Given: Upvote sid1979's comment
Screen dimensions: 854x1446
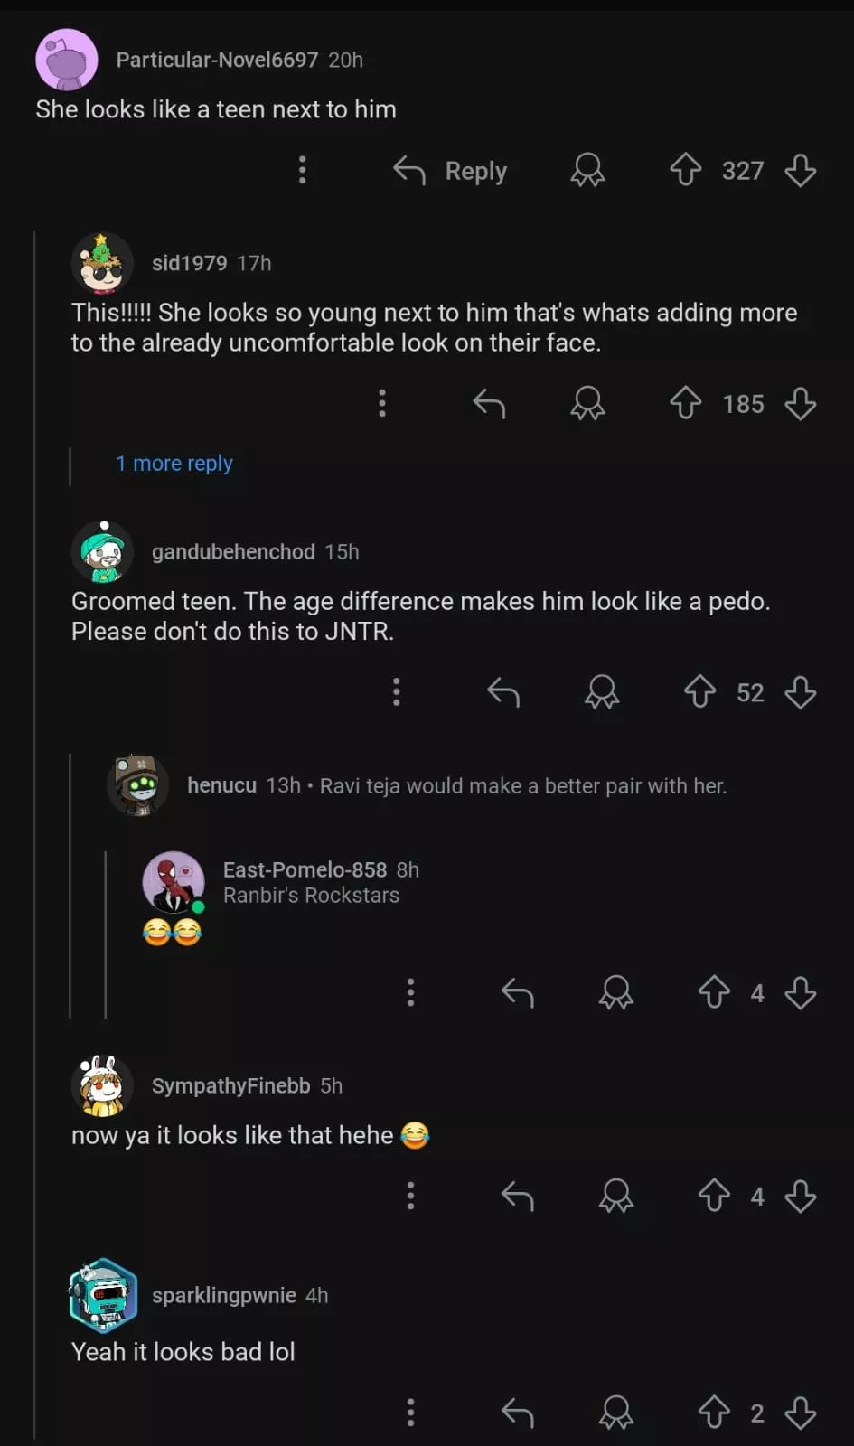Looking at the screenshot, I should (686, 403).
